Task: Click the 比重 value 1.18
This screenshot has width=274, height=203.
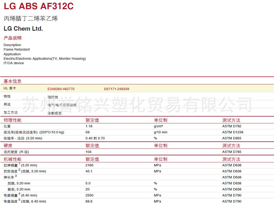Action: 89,126
